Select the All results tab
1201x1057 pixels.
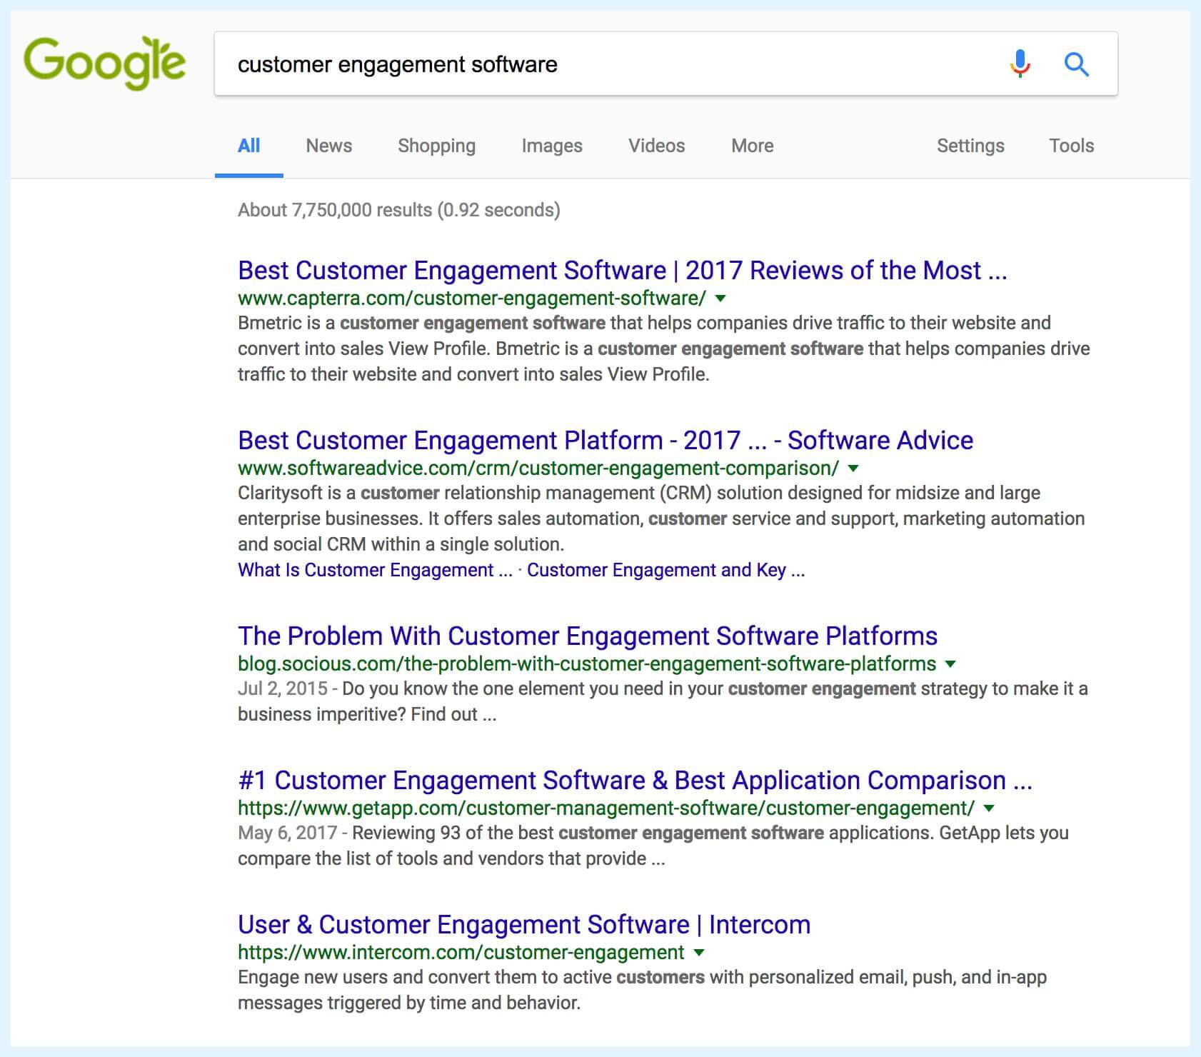tap(248, 146)
